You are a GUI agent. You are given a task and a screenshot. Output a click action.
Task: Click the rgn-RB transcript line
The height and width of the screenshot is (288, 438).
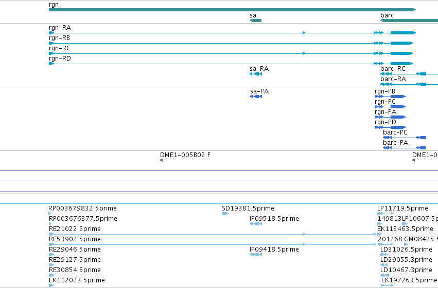point(231,43)
